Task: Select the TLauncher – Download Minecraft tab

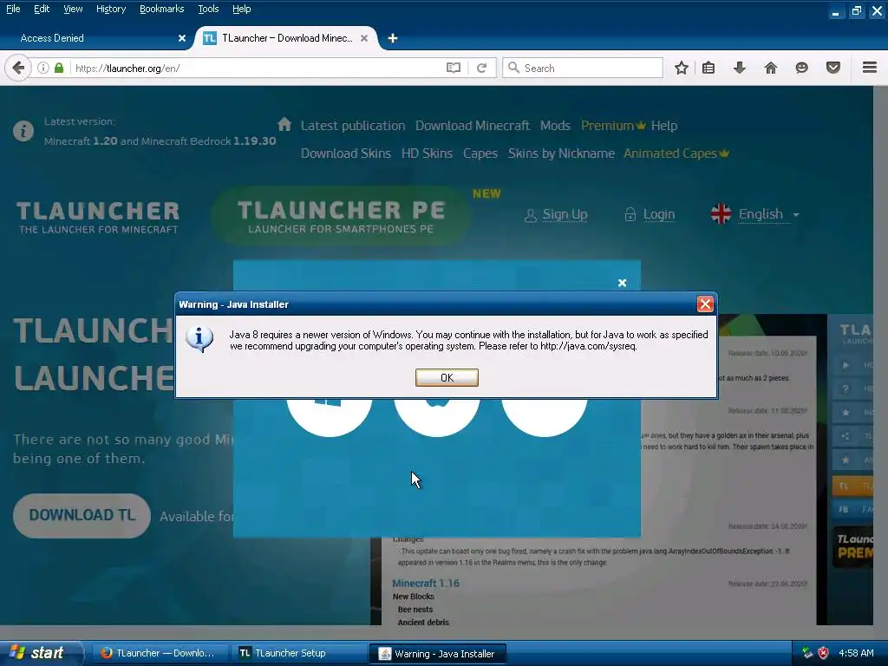Action: tap(287, 38)
